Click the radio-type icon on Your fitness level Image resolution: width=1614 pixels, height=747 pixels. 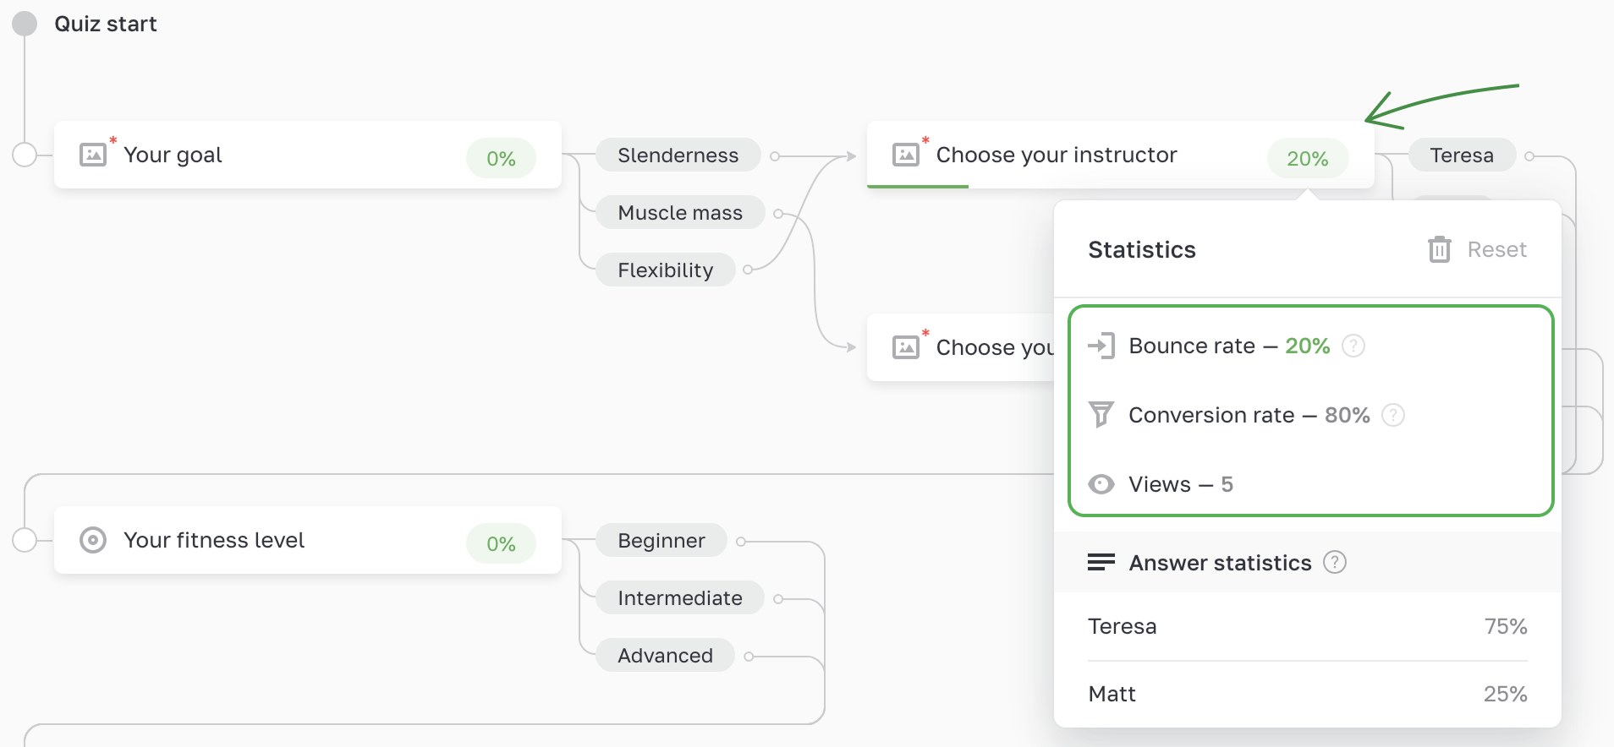coord(93,540)
